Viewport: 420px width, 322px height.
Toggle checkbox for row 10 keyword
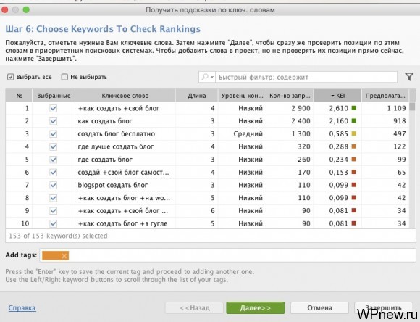click(54, 223)
